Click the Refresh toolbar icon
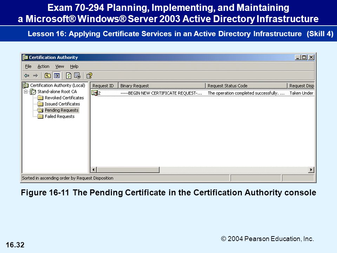Viewport: 337px width, 253px height. click(68, 76)
